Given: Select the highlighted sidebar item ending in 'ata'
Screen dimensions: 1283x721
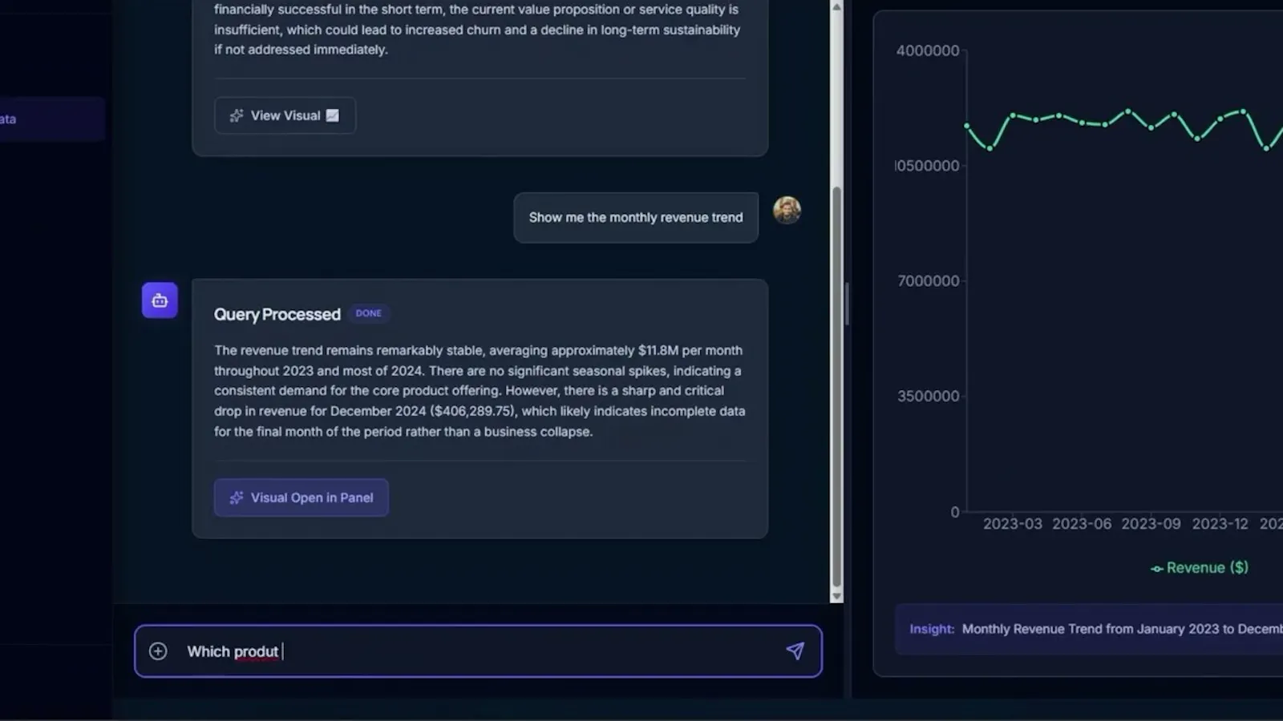Looking at the screenshot, I should [52, 119].
